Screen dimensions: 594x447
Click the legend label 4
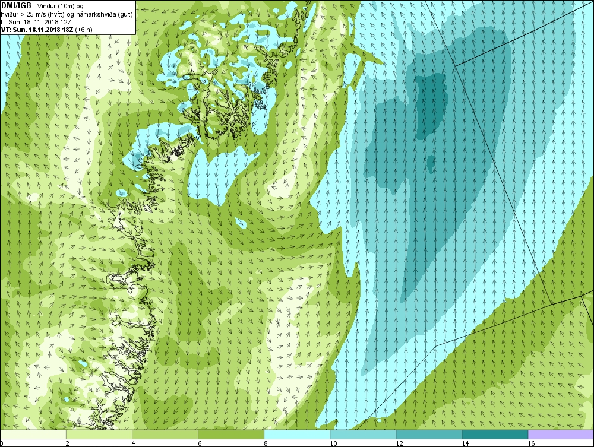(x=133, y=443)
